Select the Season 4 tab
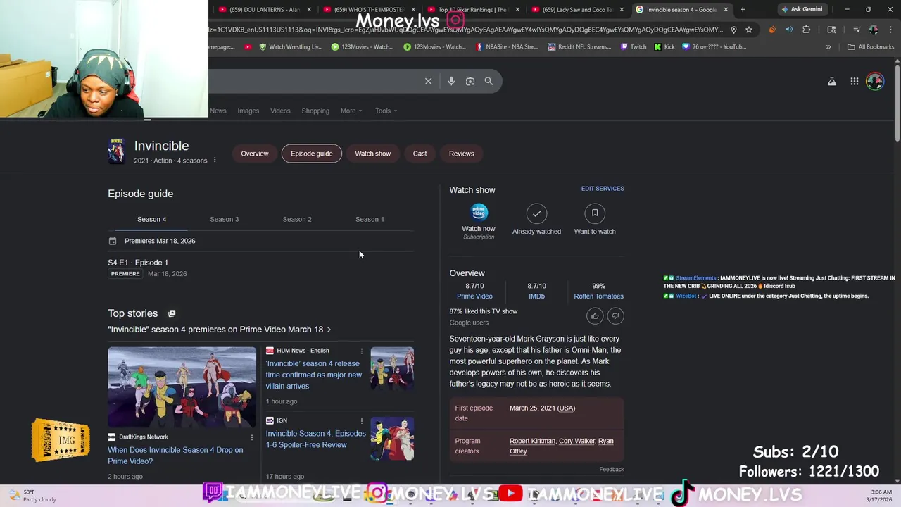The width and height of the screenshot is (901, 507). tap(151, 219)
